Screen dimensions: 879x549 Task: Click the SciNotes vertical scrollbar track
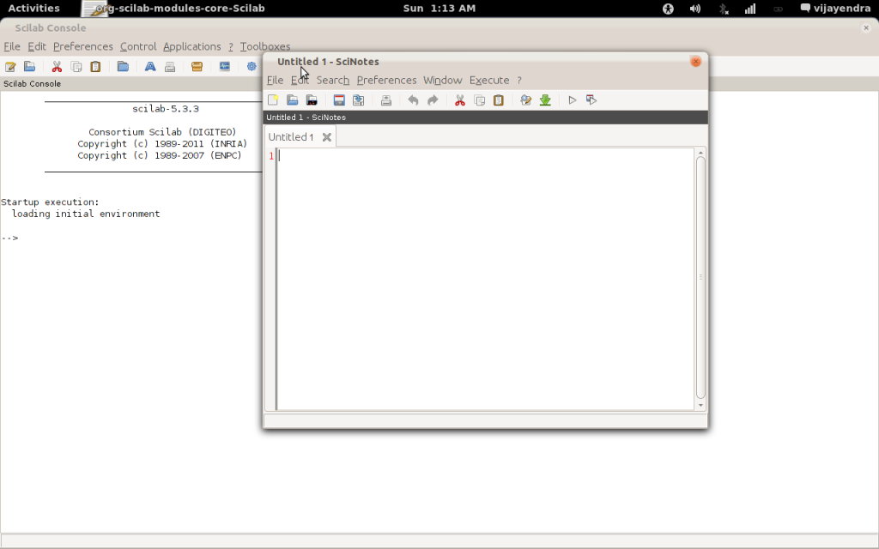point(700,278)
